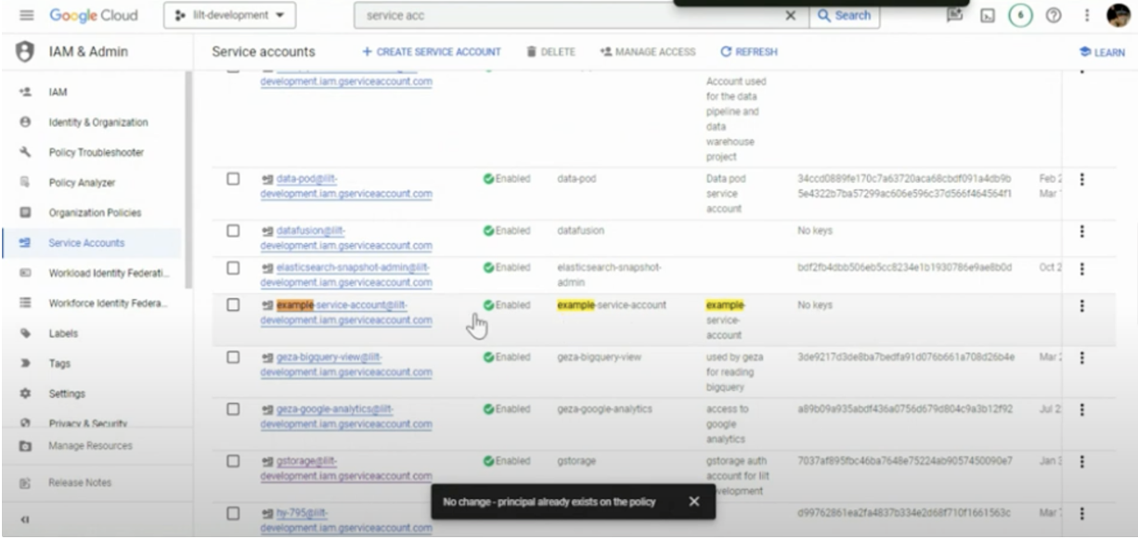Check the elasticsearch-snapshot-admin row checkbox
This screenshot has width=1138, height=540.
pos(233,267)
